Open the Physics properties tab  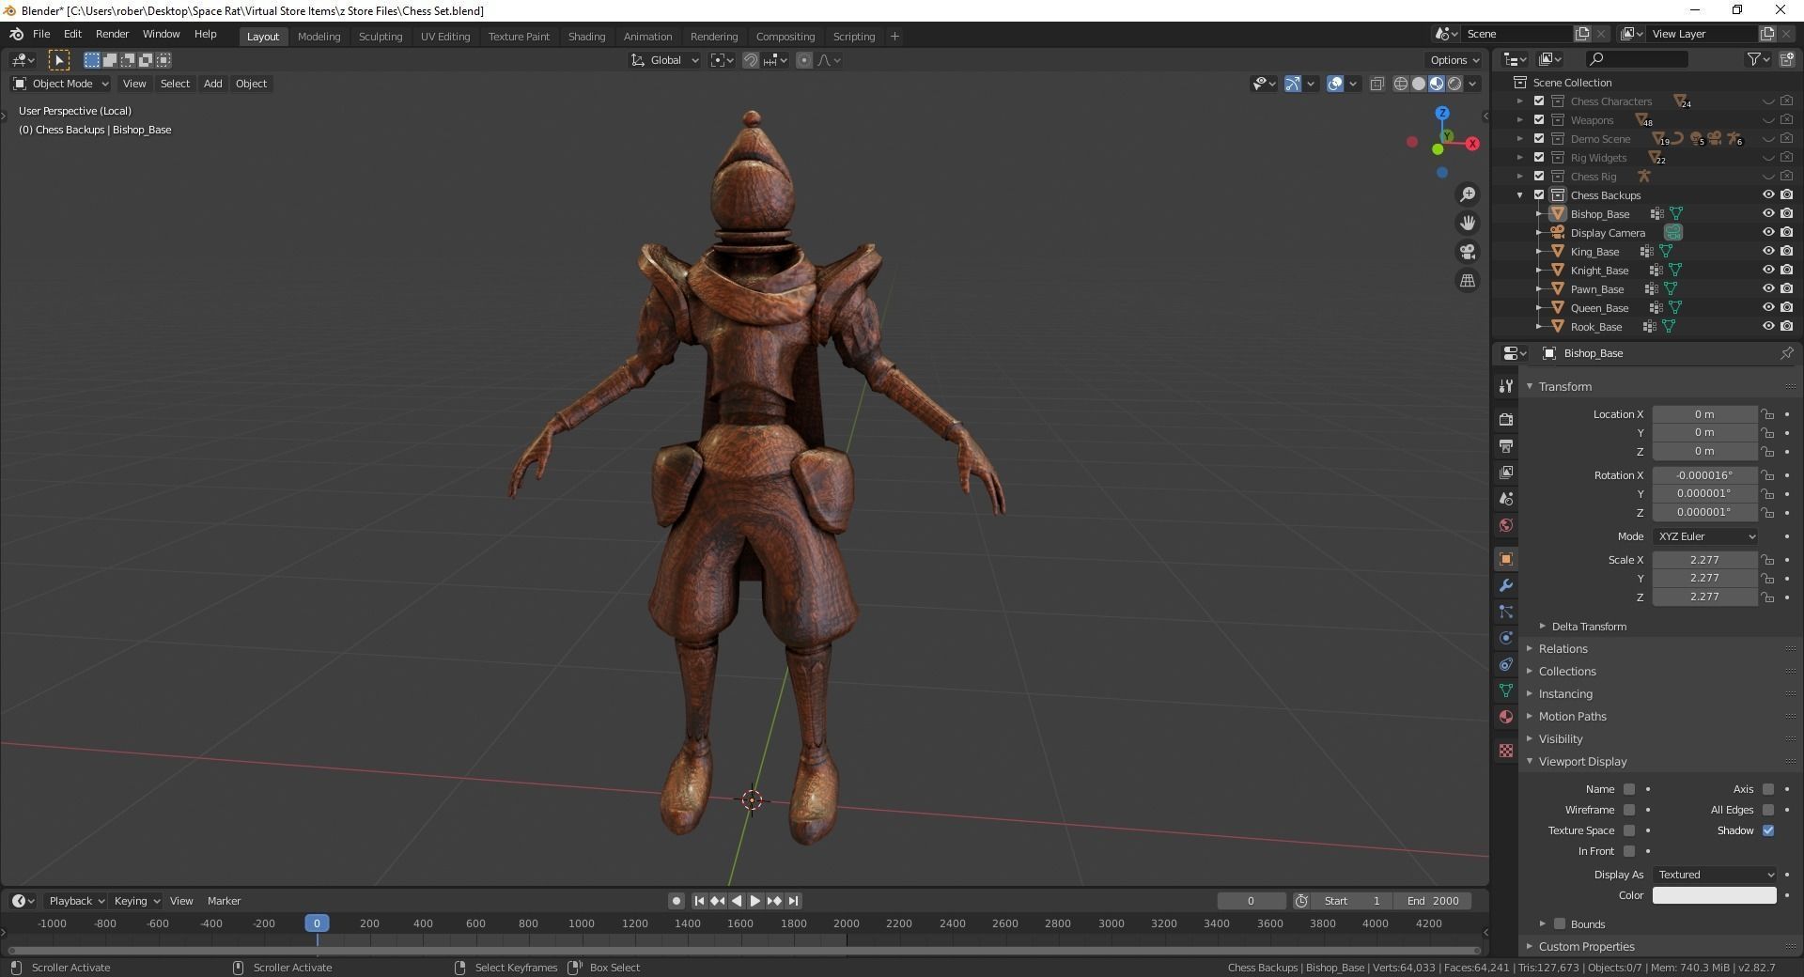1506,638
